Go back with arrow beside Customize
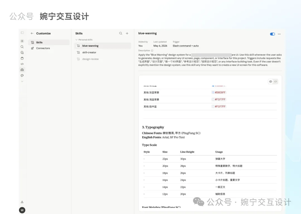 (x=32, y=33)
